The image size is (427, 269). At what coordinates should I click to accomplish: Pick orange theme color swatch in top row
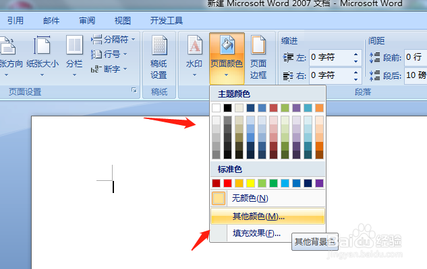click(320, 108)
